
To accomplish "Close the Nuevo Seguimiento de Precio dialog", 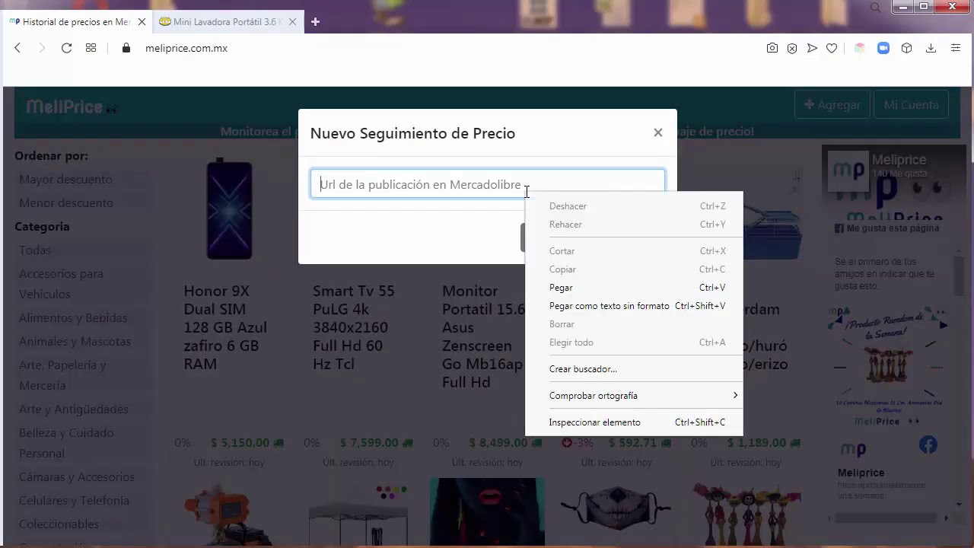I will [658, 132].
